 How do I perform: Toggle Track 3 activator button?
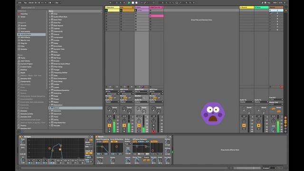[x=139, y=125]
